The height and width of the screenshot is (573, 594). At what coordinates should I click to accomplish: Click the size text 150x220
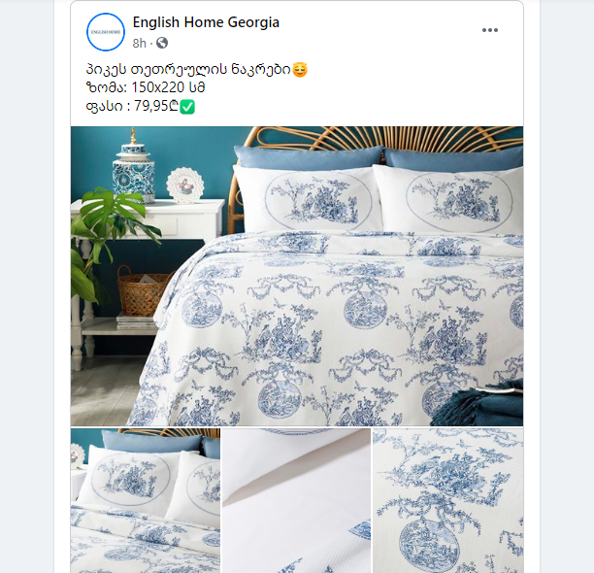click(x=157, y=87)
